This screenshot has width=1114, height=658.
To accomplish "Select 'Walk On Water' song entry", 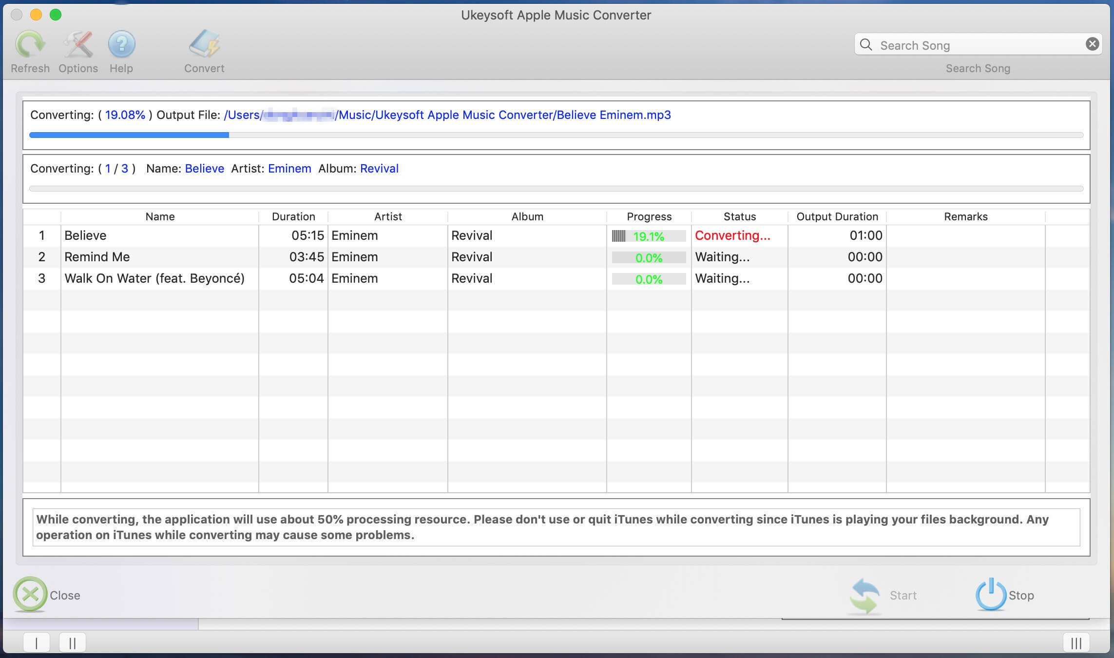I will click(x=154, y=278).
